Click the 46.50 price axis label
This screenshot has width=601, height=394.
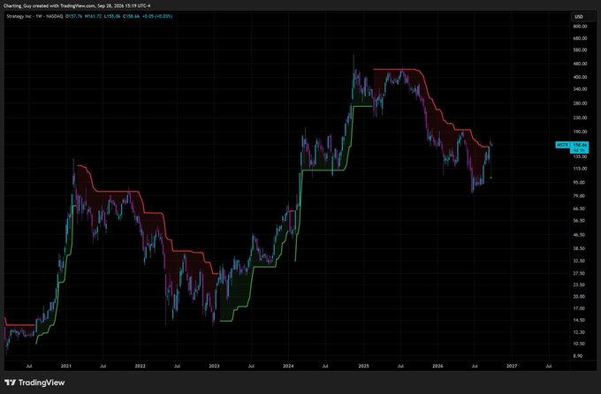point(579,235)
